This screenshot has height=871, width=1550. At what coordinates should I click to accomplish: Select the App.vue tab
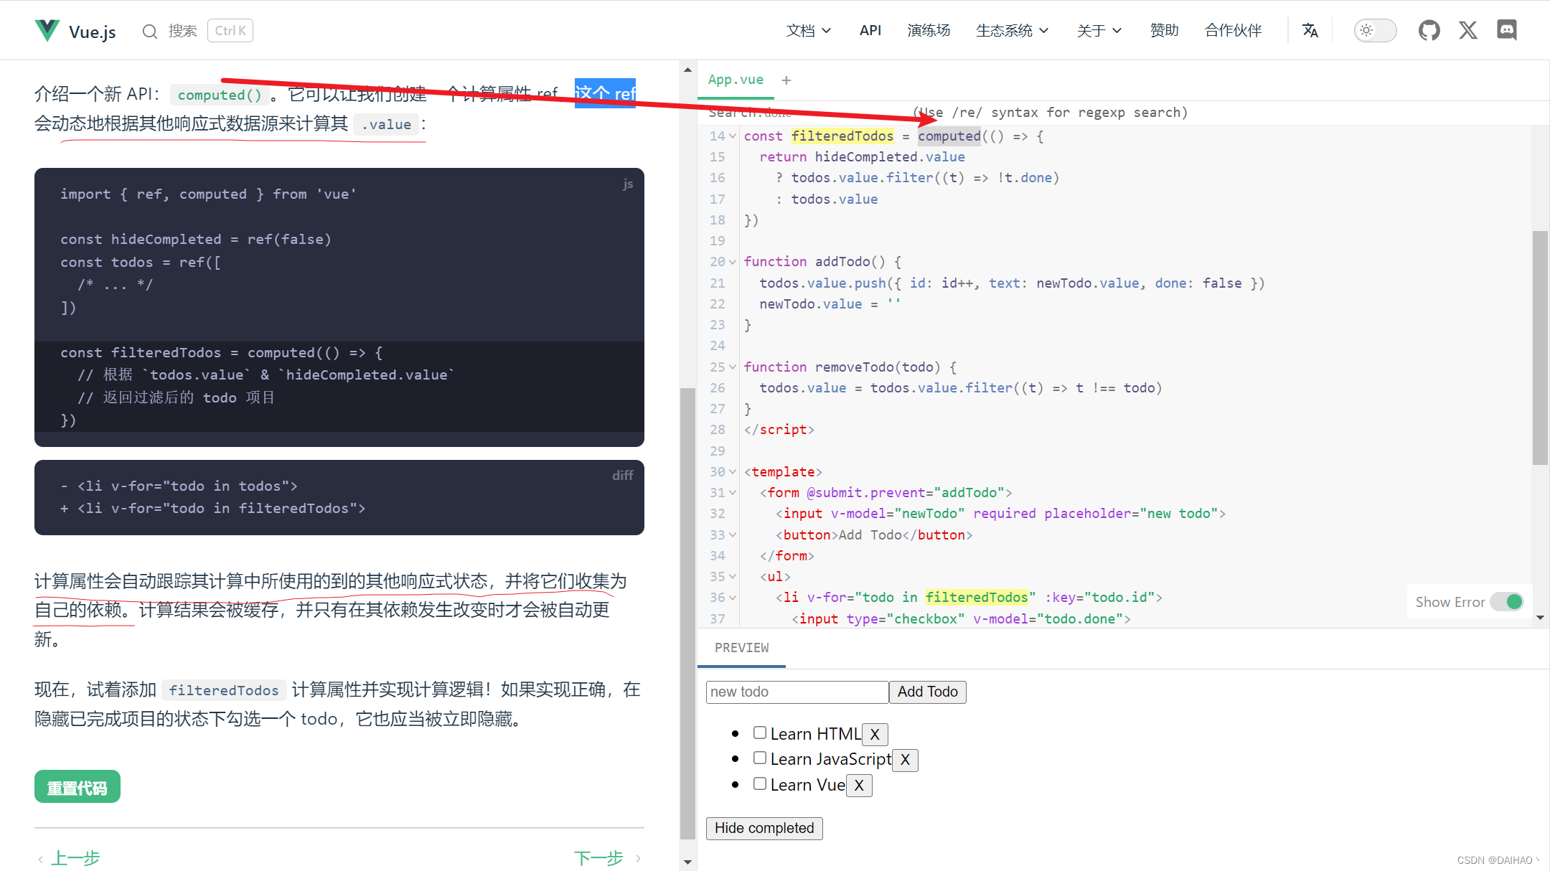click(738, 80)
